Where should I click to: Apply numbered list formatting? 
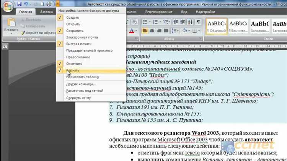155,22
